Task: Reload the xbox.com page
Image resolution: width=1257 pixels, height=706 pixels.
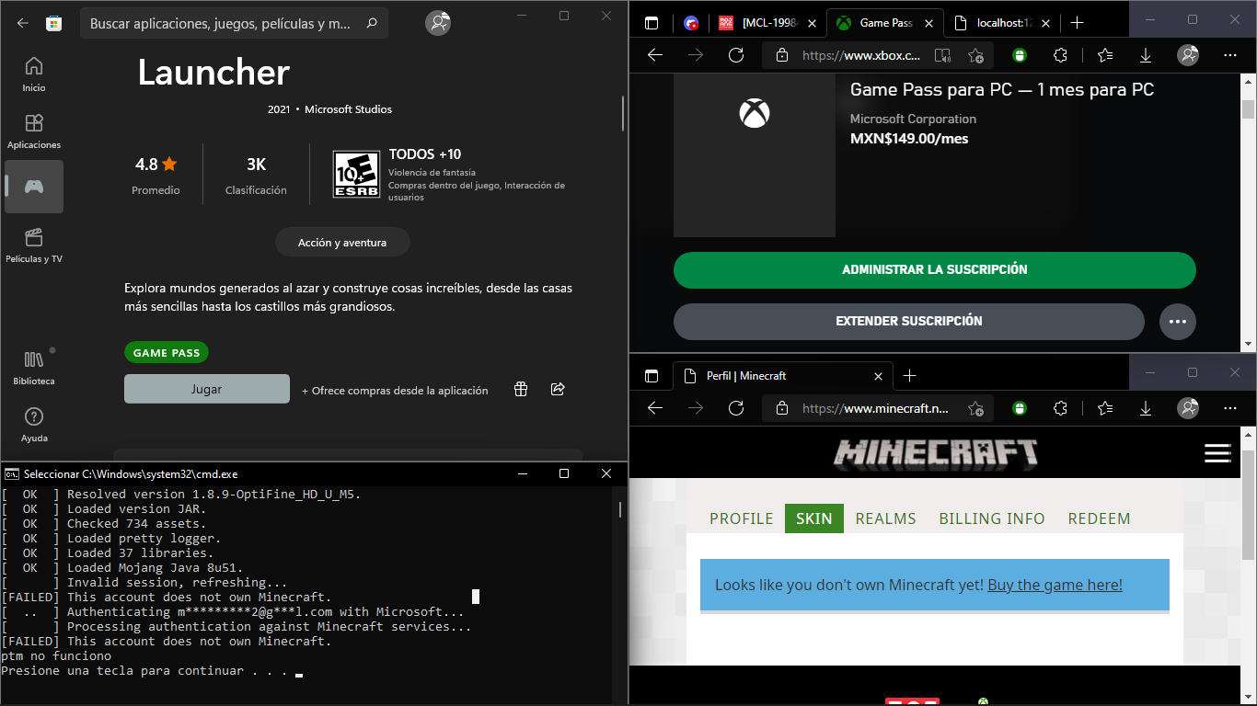Action: 736,55
